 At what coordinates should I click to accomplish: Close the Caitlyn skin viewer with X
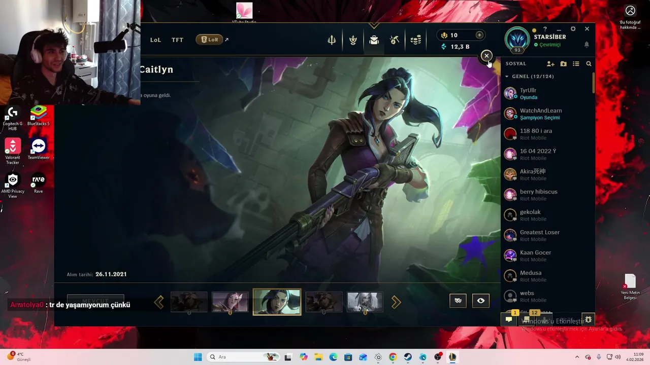(486, 56)
